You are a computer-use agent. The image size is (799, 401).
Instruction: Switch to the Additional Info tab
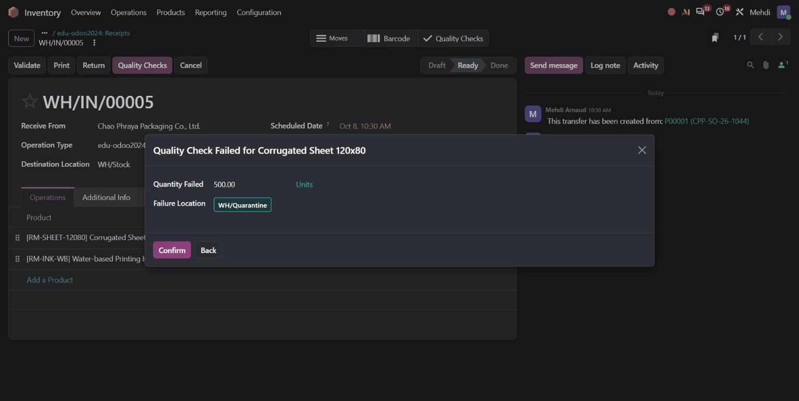pyautogui.click(x=106, y=197)
